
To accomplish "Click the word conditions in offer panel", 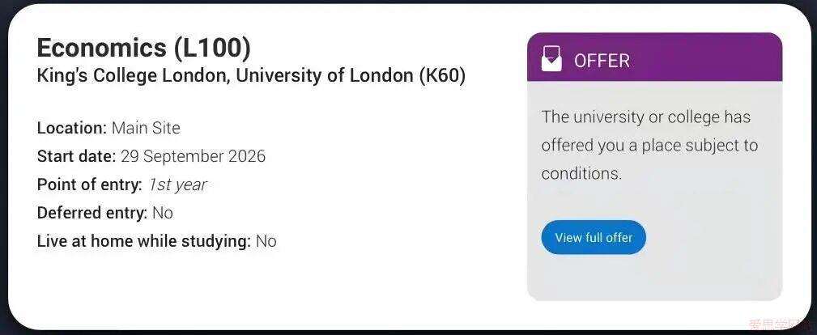I will pos(581,174).
